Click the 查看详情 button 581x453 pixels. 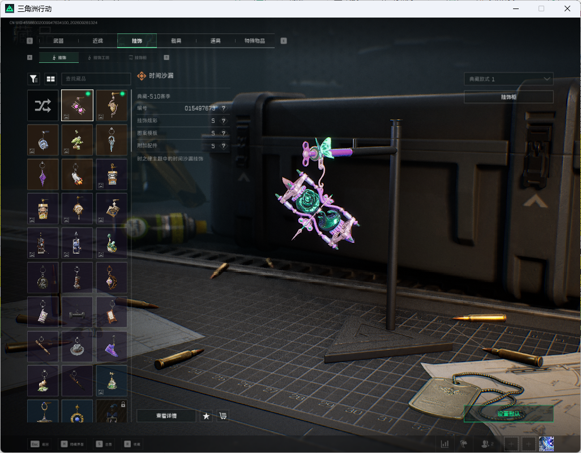[x=166, y=416]
